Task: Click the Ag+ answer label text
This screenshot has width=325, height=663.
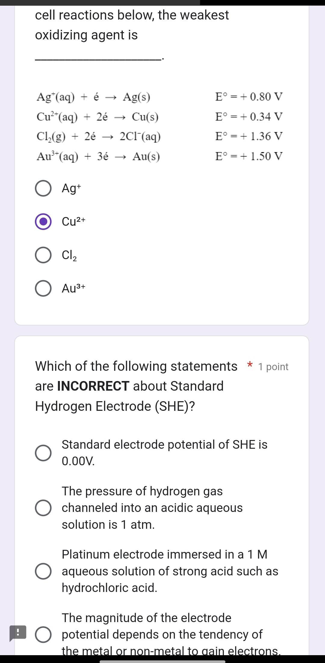Action: (71, 187)
